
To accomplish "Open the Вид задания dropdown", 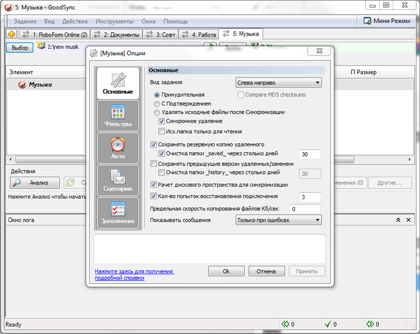I will [x=279, y=83].
